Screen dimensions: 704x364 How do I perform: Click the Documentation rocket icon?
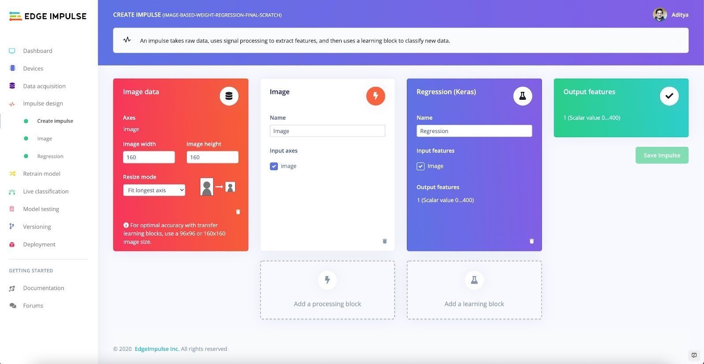(x=12, y=288)
